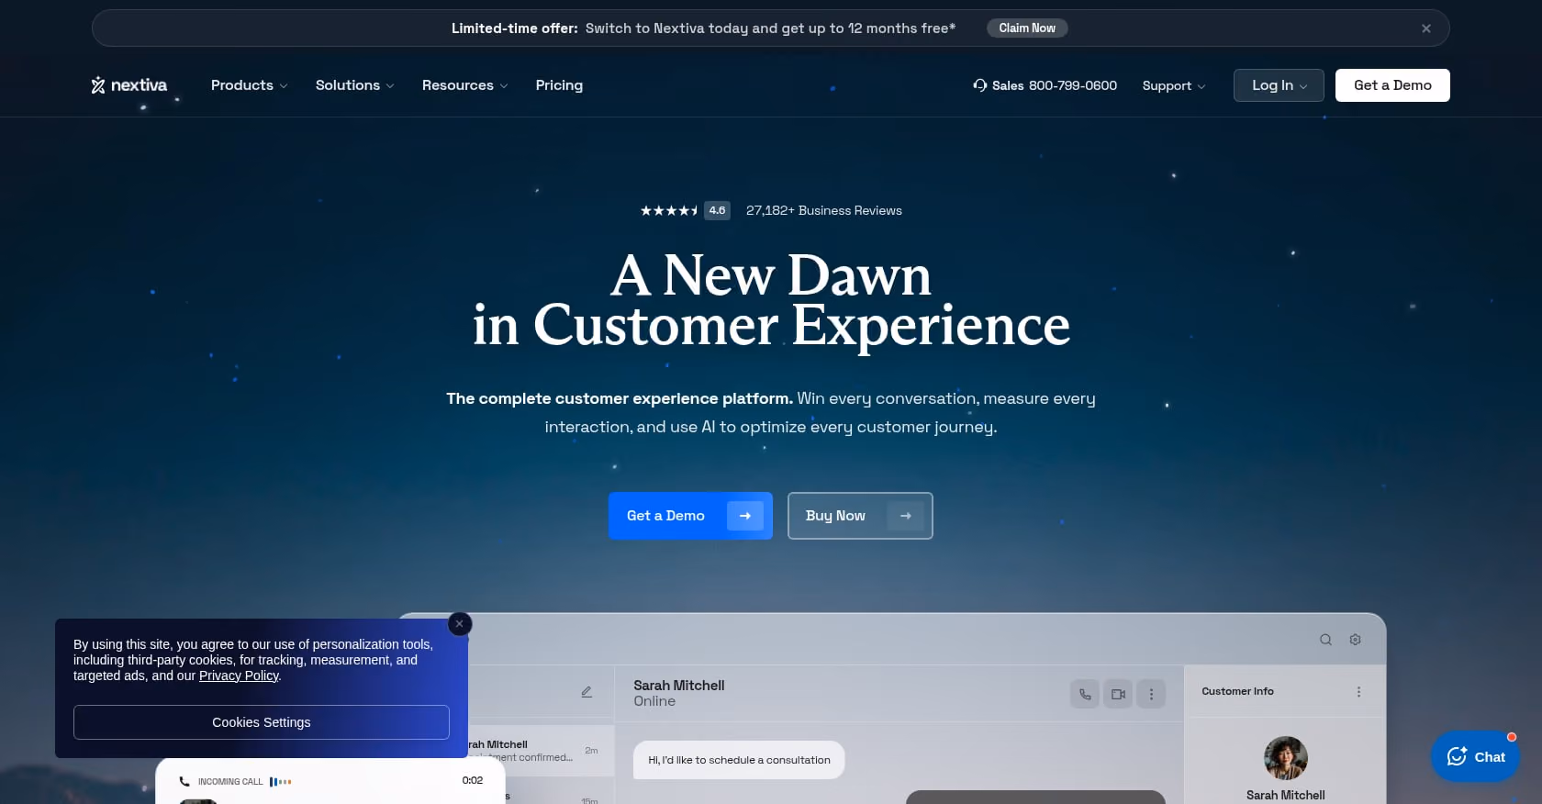Click the Claim Now button
The width and height of the screenshot is (1542, 804).
tap(1027, 28)
